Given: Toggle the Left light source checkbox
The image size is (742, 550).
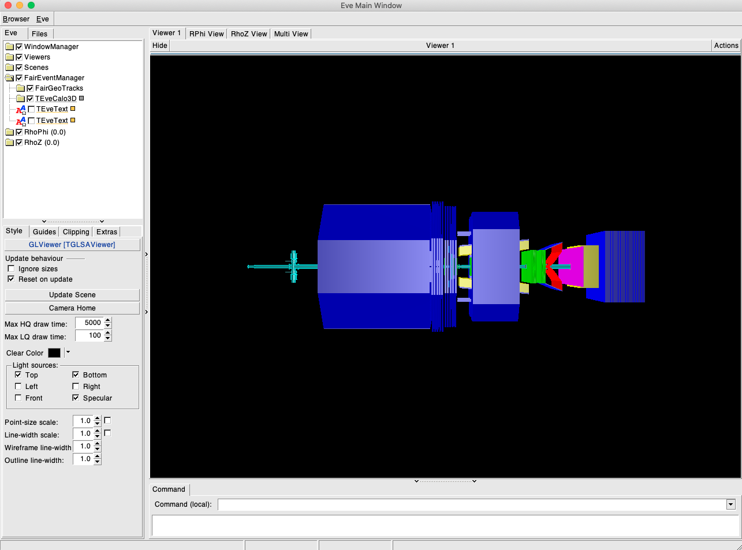Looking at the screenshot, I should tap(18, 387).
